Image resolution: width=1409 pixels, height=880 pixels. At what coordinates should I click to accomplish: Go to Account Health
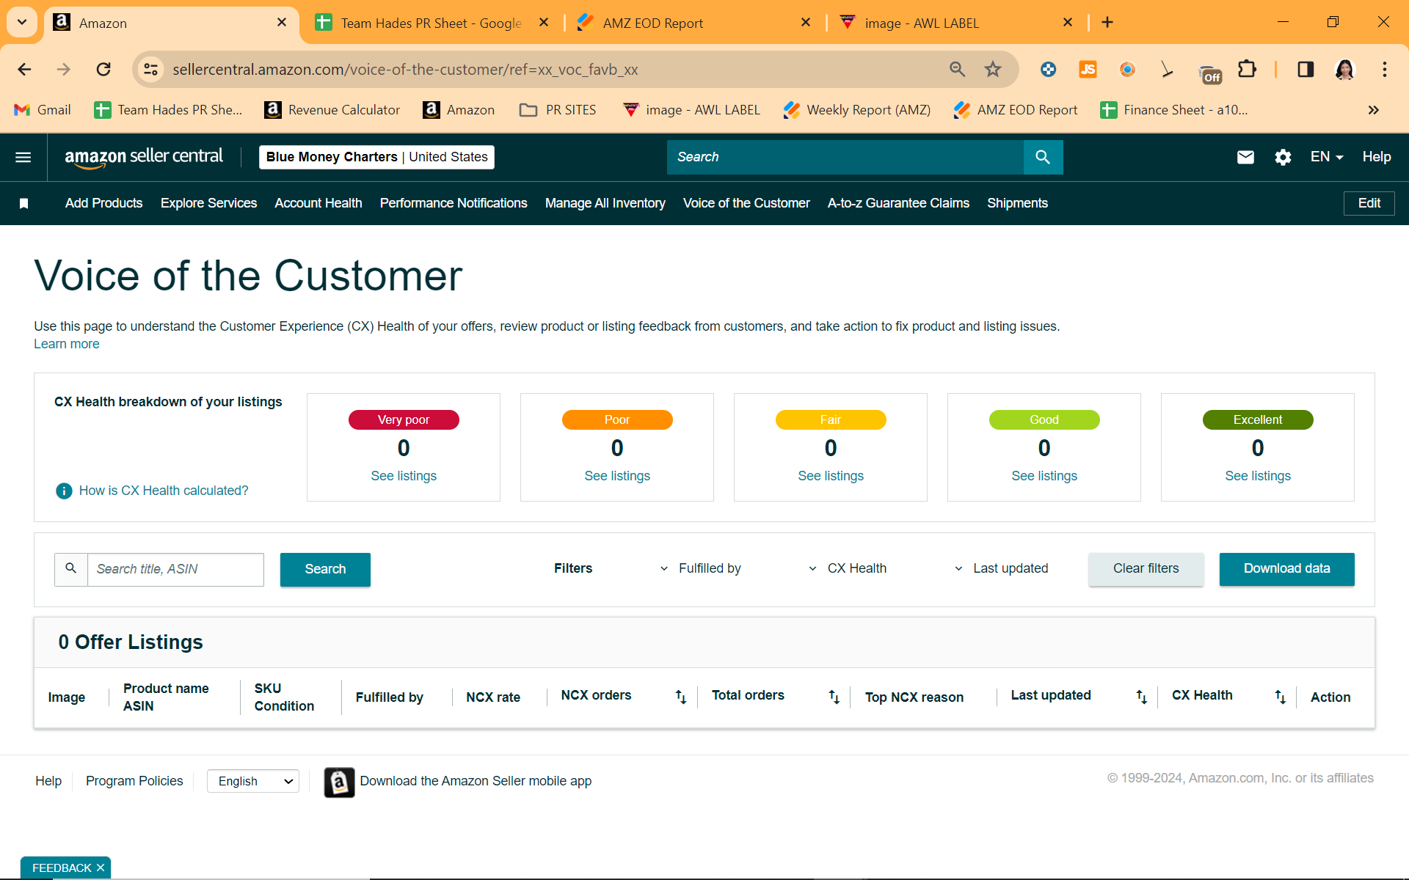pyautogui.click(x=318, y=203)
